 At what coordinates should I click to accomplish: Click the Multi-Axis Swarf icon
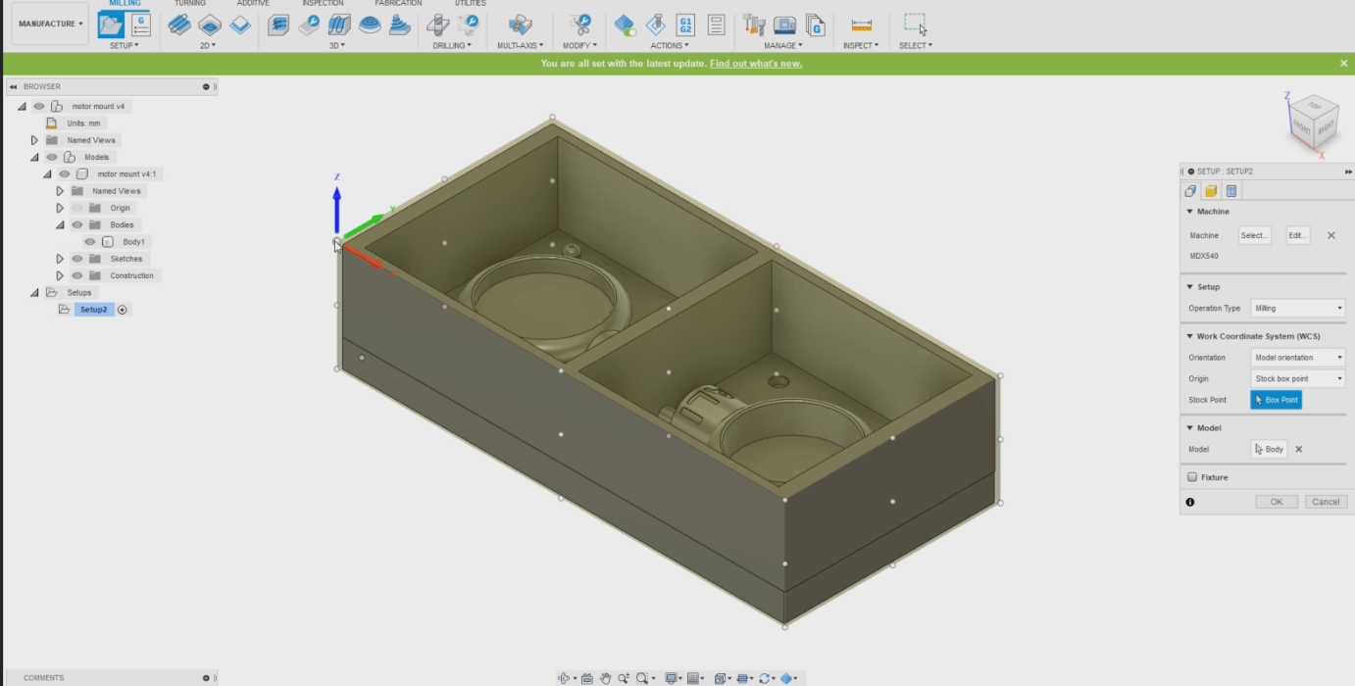coord(521,25)
